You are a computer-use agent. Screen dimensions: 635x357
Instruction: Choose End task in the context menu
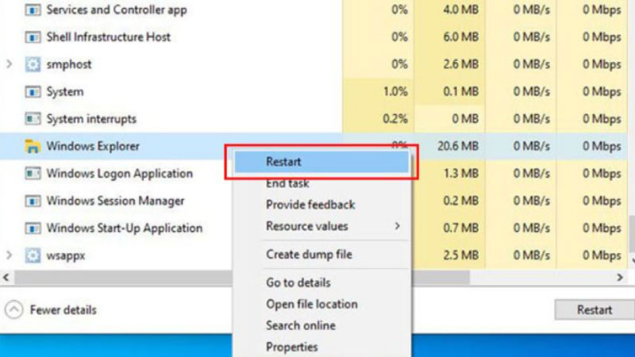pyautogui.click(x=287, y=184)
